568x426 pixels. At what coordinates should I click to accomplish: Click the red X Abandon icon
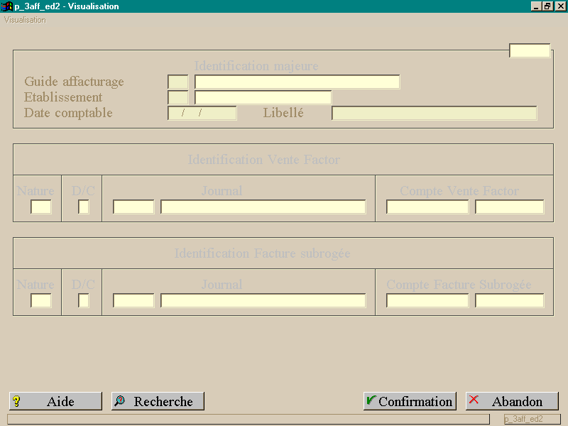tap(474, 400)
